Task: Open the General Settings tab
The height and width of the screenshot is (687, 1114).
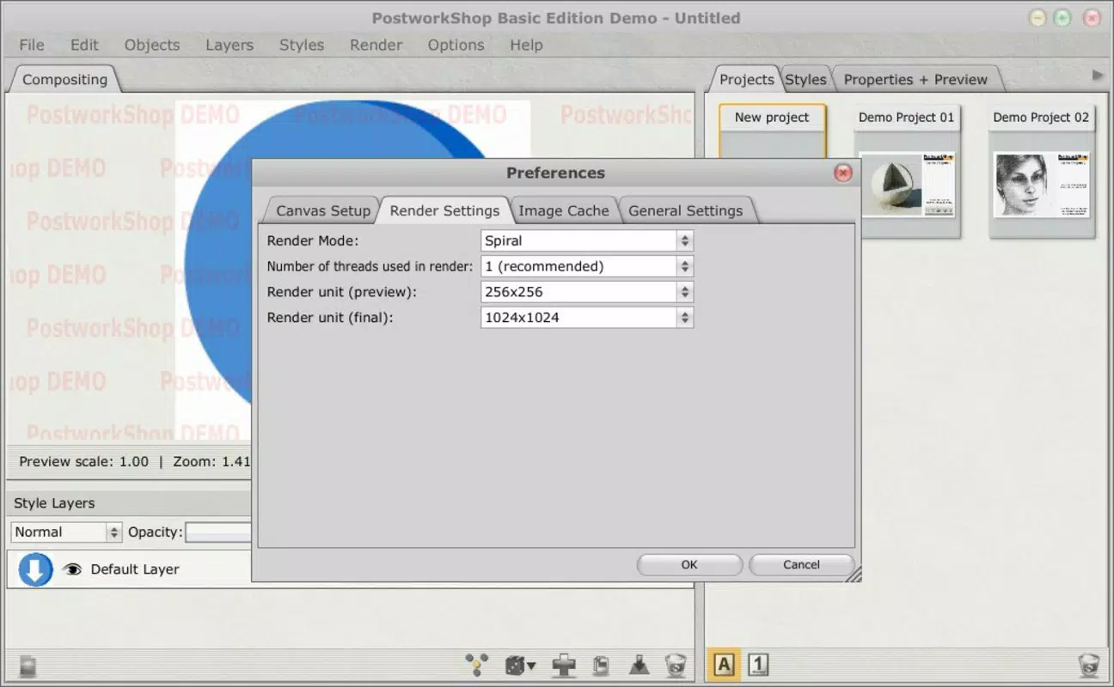Action: (x=686, y=210)
